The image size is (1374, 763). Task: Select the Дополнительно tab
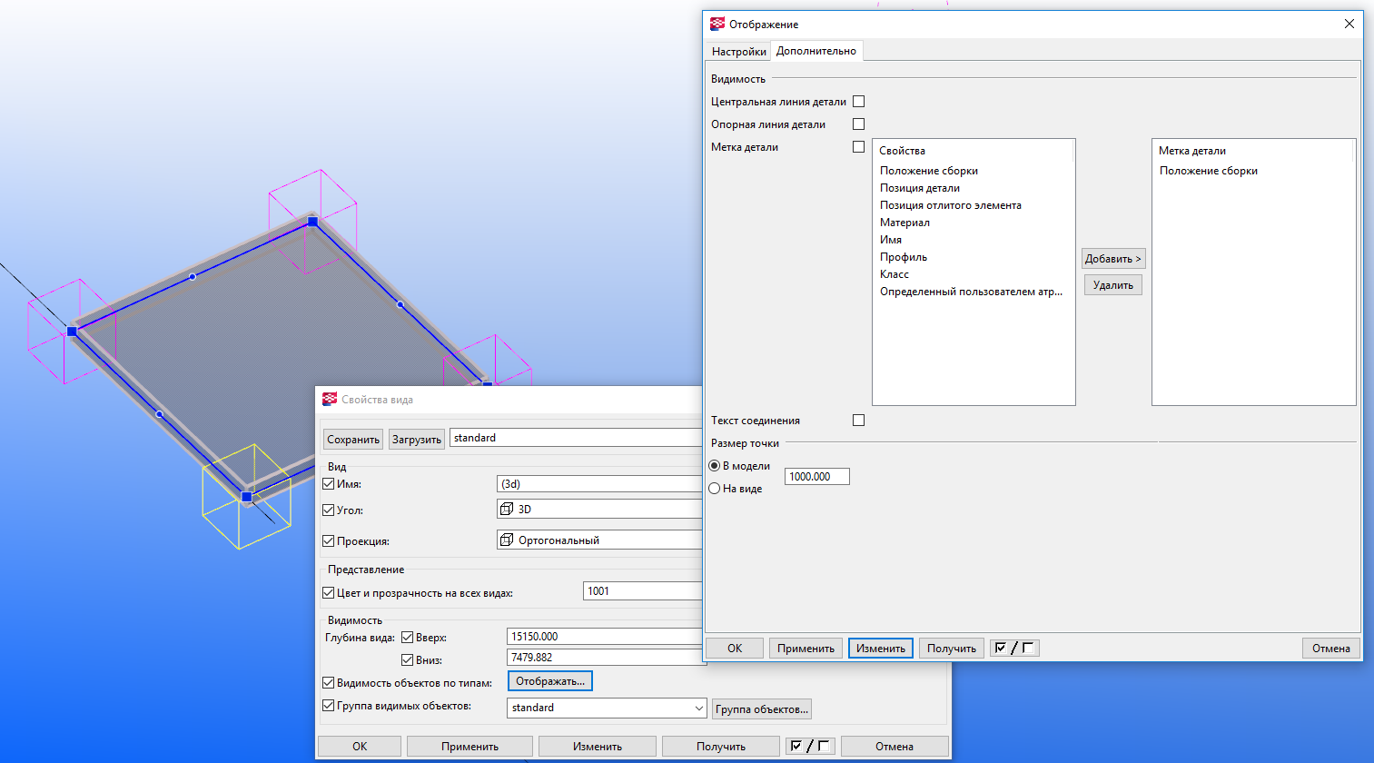click(x=816, y=51)
